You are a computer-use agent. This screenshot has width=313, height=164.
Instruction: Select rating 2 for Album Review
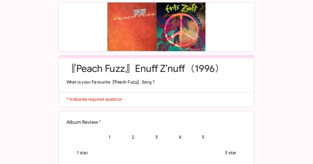133,153
